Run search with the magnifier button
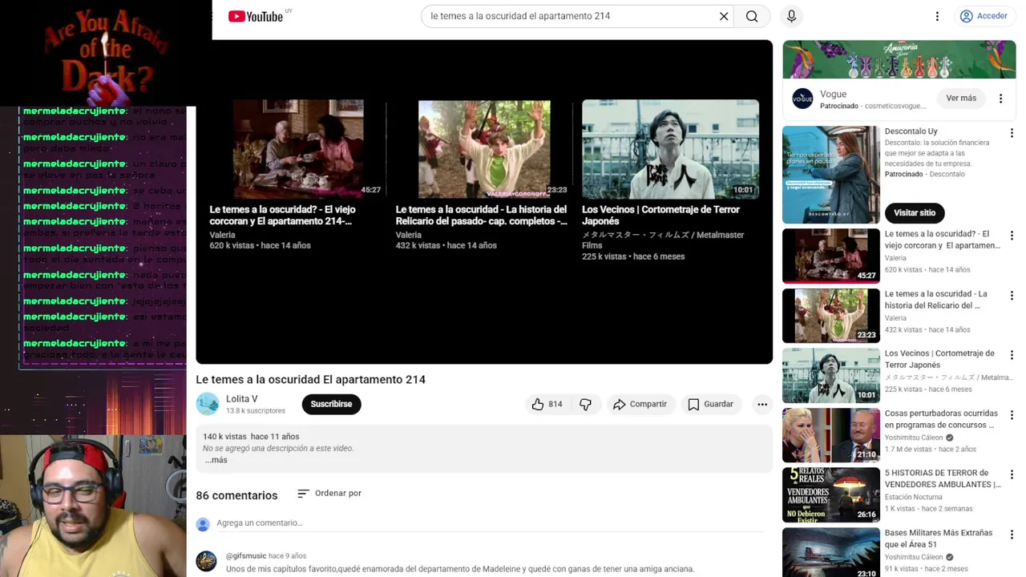The image size is (1026, 577). pos(752,16)
